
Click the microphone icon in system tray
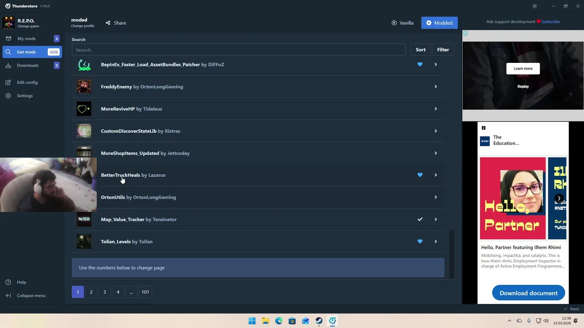point(529,321)
